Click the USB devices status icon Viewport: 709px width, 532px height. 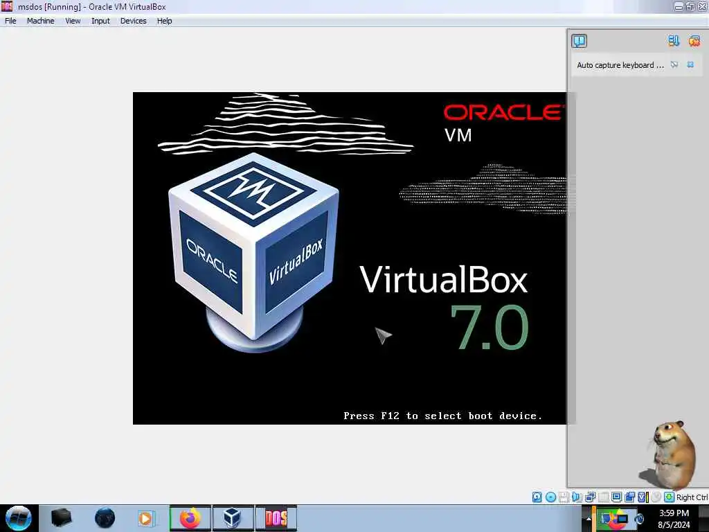point(603,497)
